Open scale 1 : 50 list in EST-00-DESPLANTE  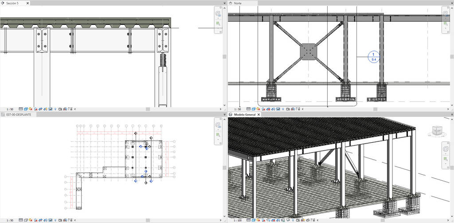(x=10, y=220)
